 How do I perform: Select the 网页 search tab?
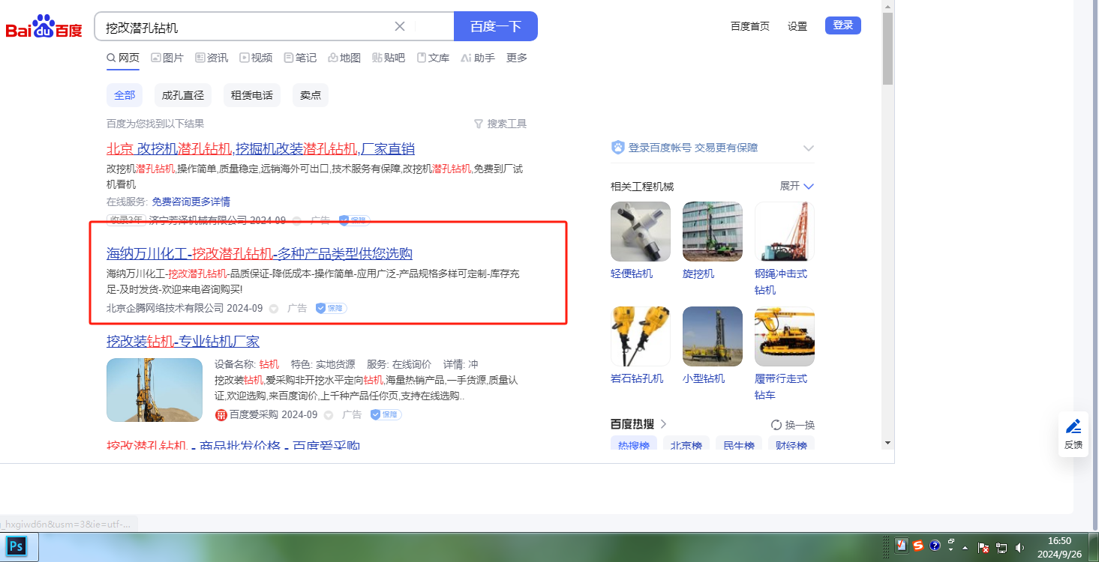123,58
